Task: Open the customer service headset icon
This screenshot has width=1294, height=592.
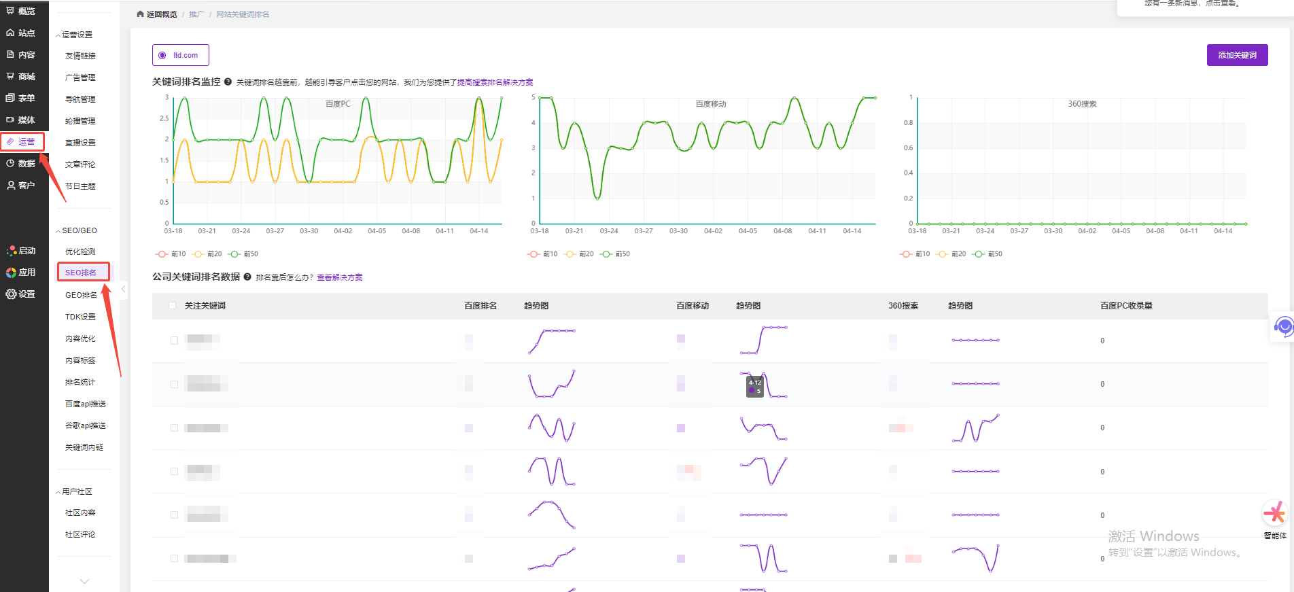Action: click(x=1282, y=327)
